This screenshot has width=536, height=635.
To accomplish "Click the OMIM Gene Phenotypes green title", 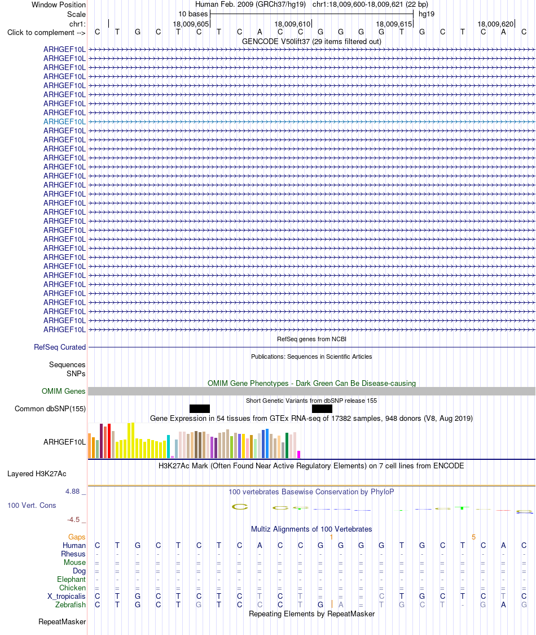I will pyautogui.click(x=311, y=383).
